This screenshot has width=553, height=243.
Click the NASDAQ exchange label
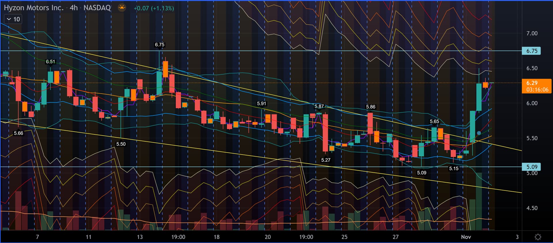coord(97,8)
